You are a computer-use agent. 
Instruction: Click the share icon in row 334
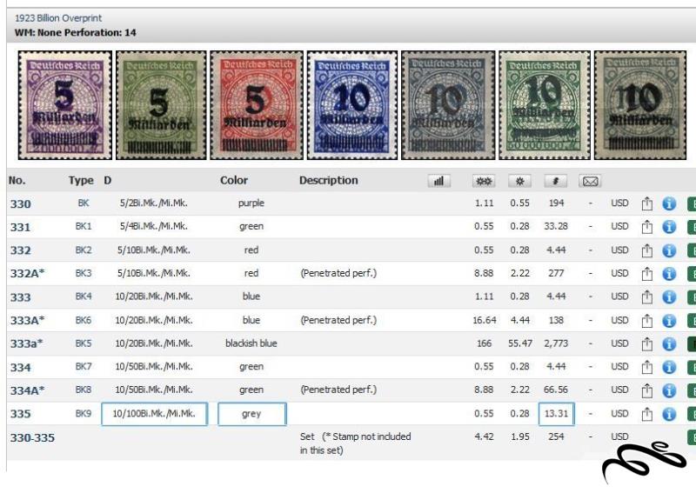[x=647, y=367]
